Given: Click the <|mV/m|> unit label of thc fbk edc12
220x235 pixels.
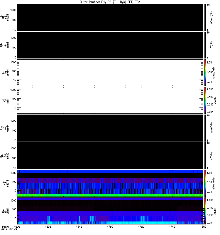Looking at the screenshot, I should coord(214,183).
